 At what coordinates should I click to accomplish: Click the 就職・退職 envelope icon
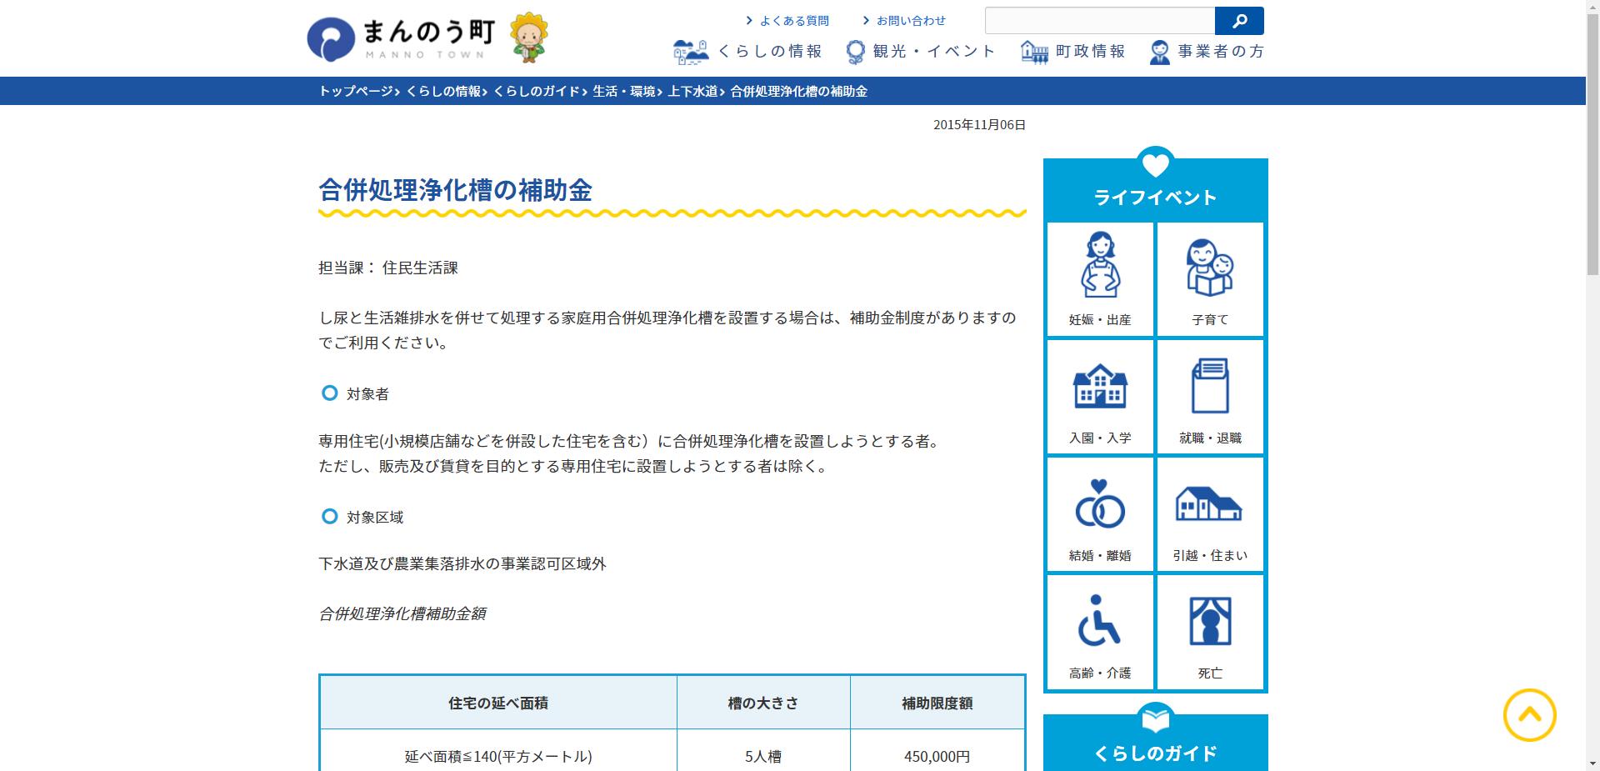coord(1210,397)
